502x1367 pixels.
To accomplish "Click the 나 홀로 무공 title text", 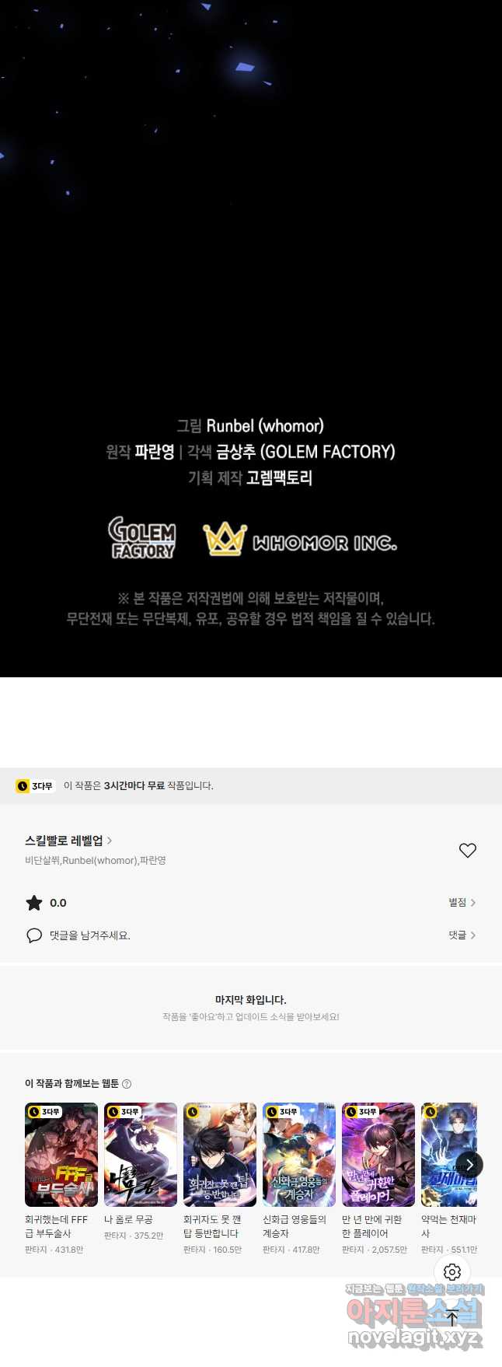I will (128, 1220).
